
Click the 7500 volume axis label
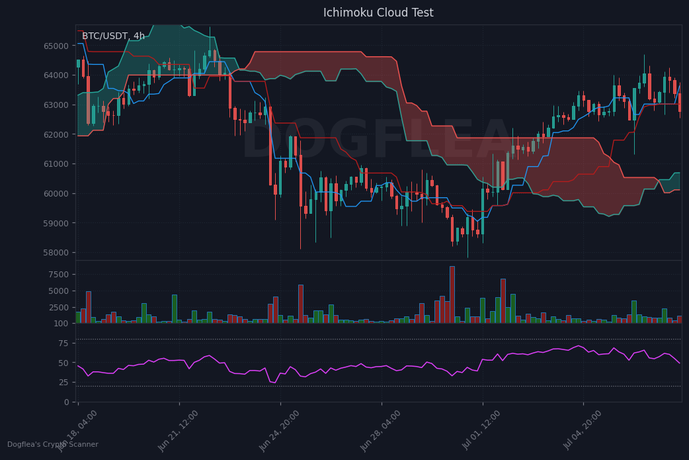click(x=59, y=275)
